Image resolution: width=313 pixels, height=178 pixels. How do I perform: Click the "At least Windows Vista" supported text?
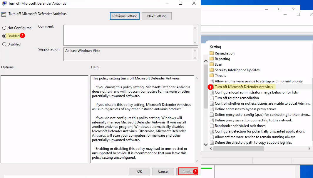tap(83, 51)
